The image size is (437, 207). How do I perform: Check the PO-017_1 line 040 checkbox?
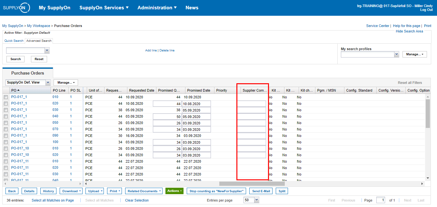6,116
